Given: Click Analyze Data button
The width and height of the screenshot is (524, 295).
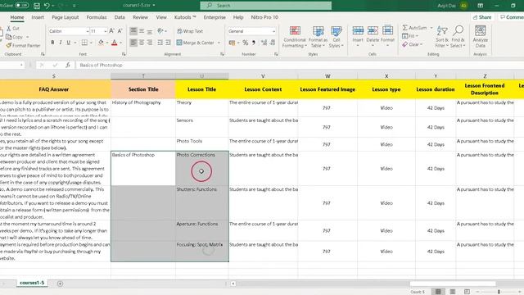Looking at the screenshot, I should tap(481, 37).
